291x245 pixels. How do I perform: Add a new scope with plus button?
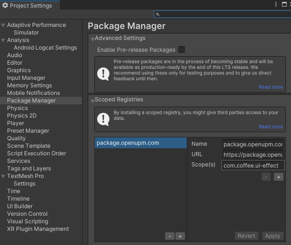point(279,177)
